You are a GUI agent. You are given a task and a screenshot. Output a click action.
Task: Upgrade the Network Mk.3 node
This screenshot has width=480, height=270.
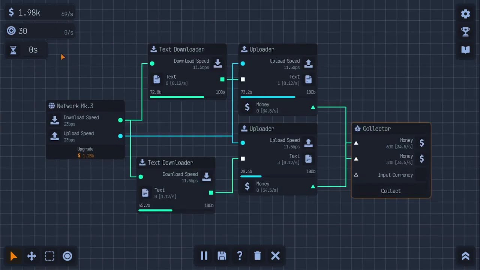click(85, 152)
